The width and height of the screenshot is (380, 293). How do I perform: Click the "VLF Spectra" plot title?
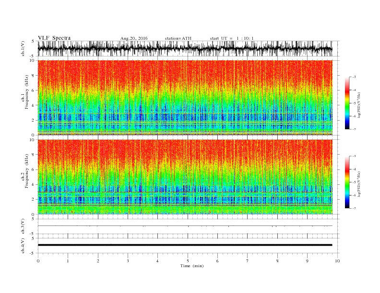point(54,38)
